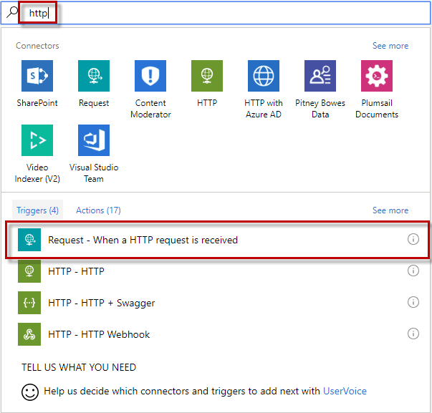Open the UserVoice link
The image size is (432, 413).
(x=345, y=391)
